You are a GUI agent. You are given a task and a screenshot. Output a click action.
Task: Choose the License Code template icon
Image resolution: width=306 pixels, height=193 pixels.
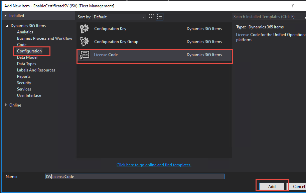point(84,55)
